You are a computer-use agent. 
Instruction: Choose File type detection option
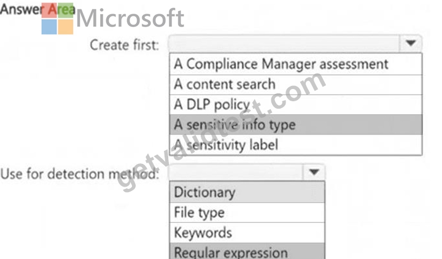tap(247, 212)
